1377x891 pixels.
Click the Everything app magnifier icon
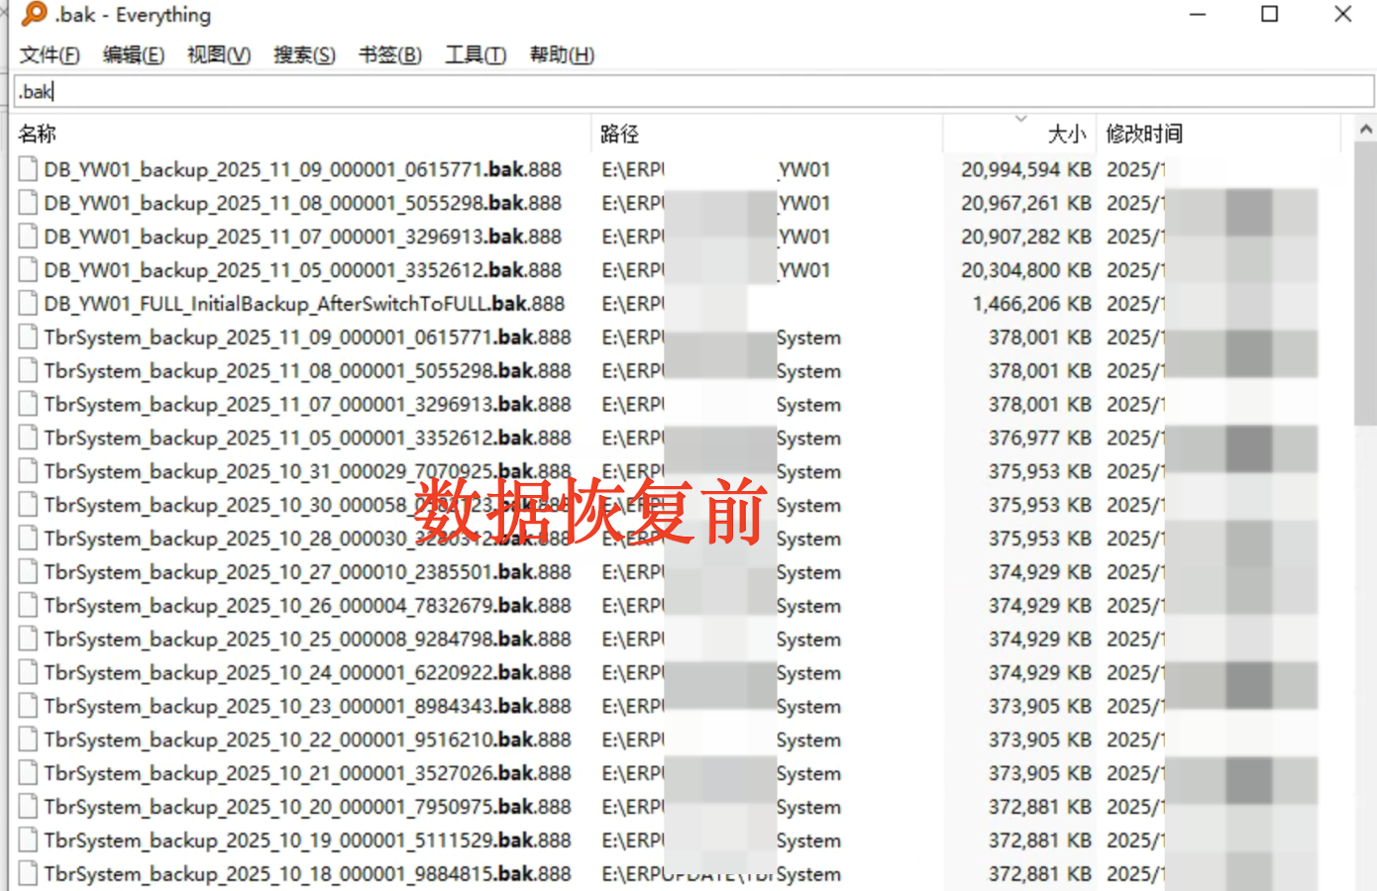(34, 14)
